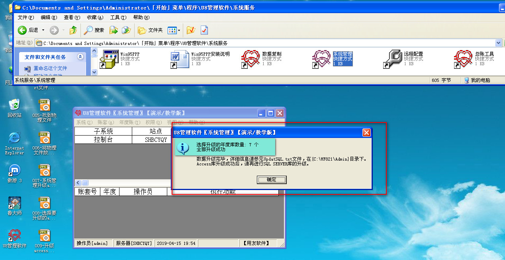Click the up-one-level folder icon
The height and width of the screenshot is (260, 505).
pos(73,30)
